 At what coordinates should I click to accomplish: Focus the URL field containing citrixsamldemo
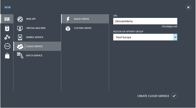coord(145,21)
